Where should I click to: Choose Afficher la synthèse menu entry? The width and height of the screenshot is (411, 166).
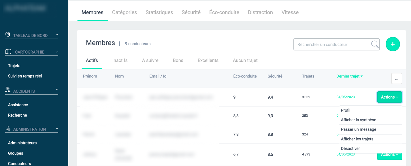coord(371,120)
